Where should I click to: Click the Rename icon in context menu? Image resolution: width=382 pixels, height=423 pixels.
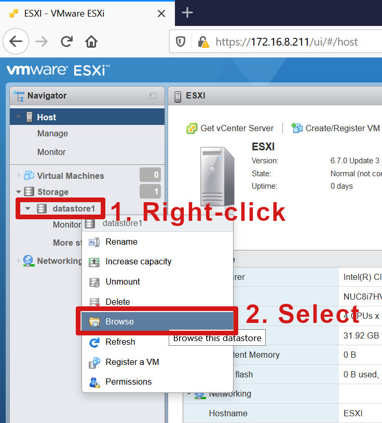94,242
